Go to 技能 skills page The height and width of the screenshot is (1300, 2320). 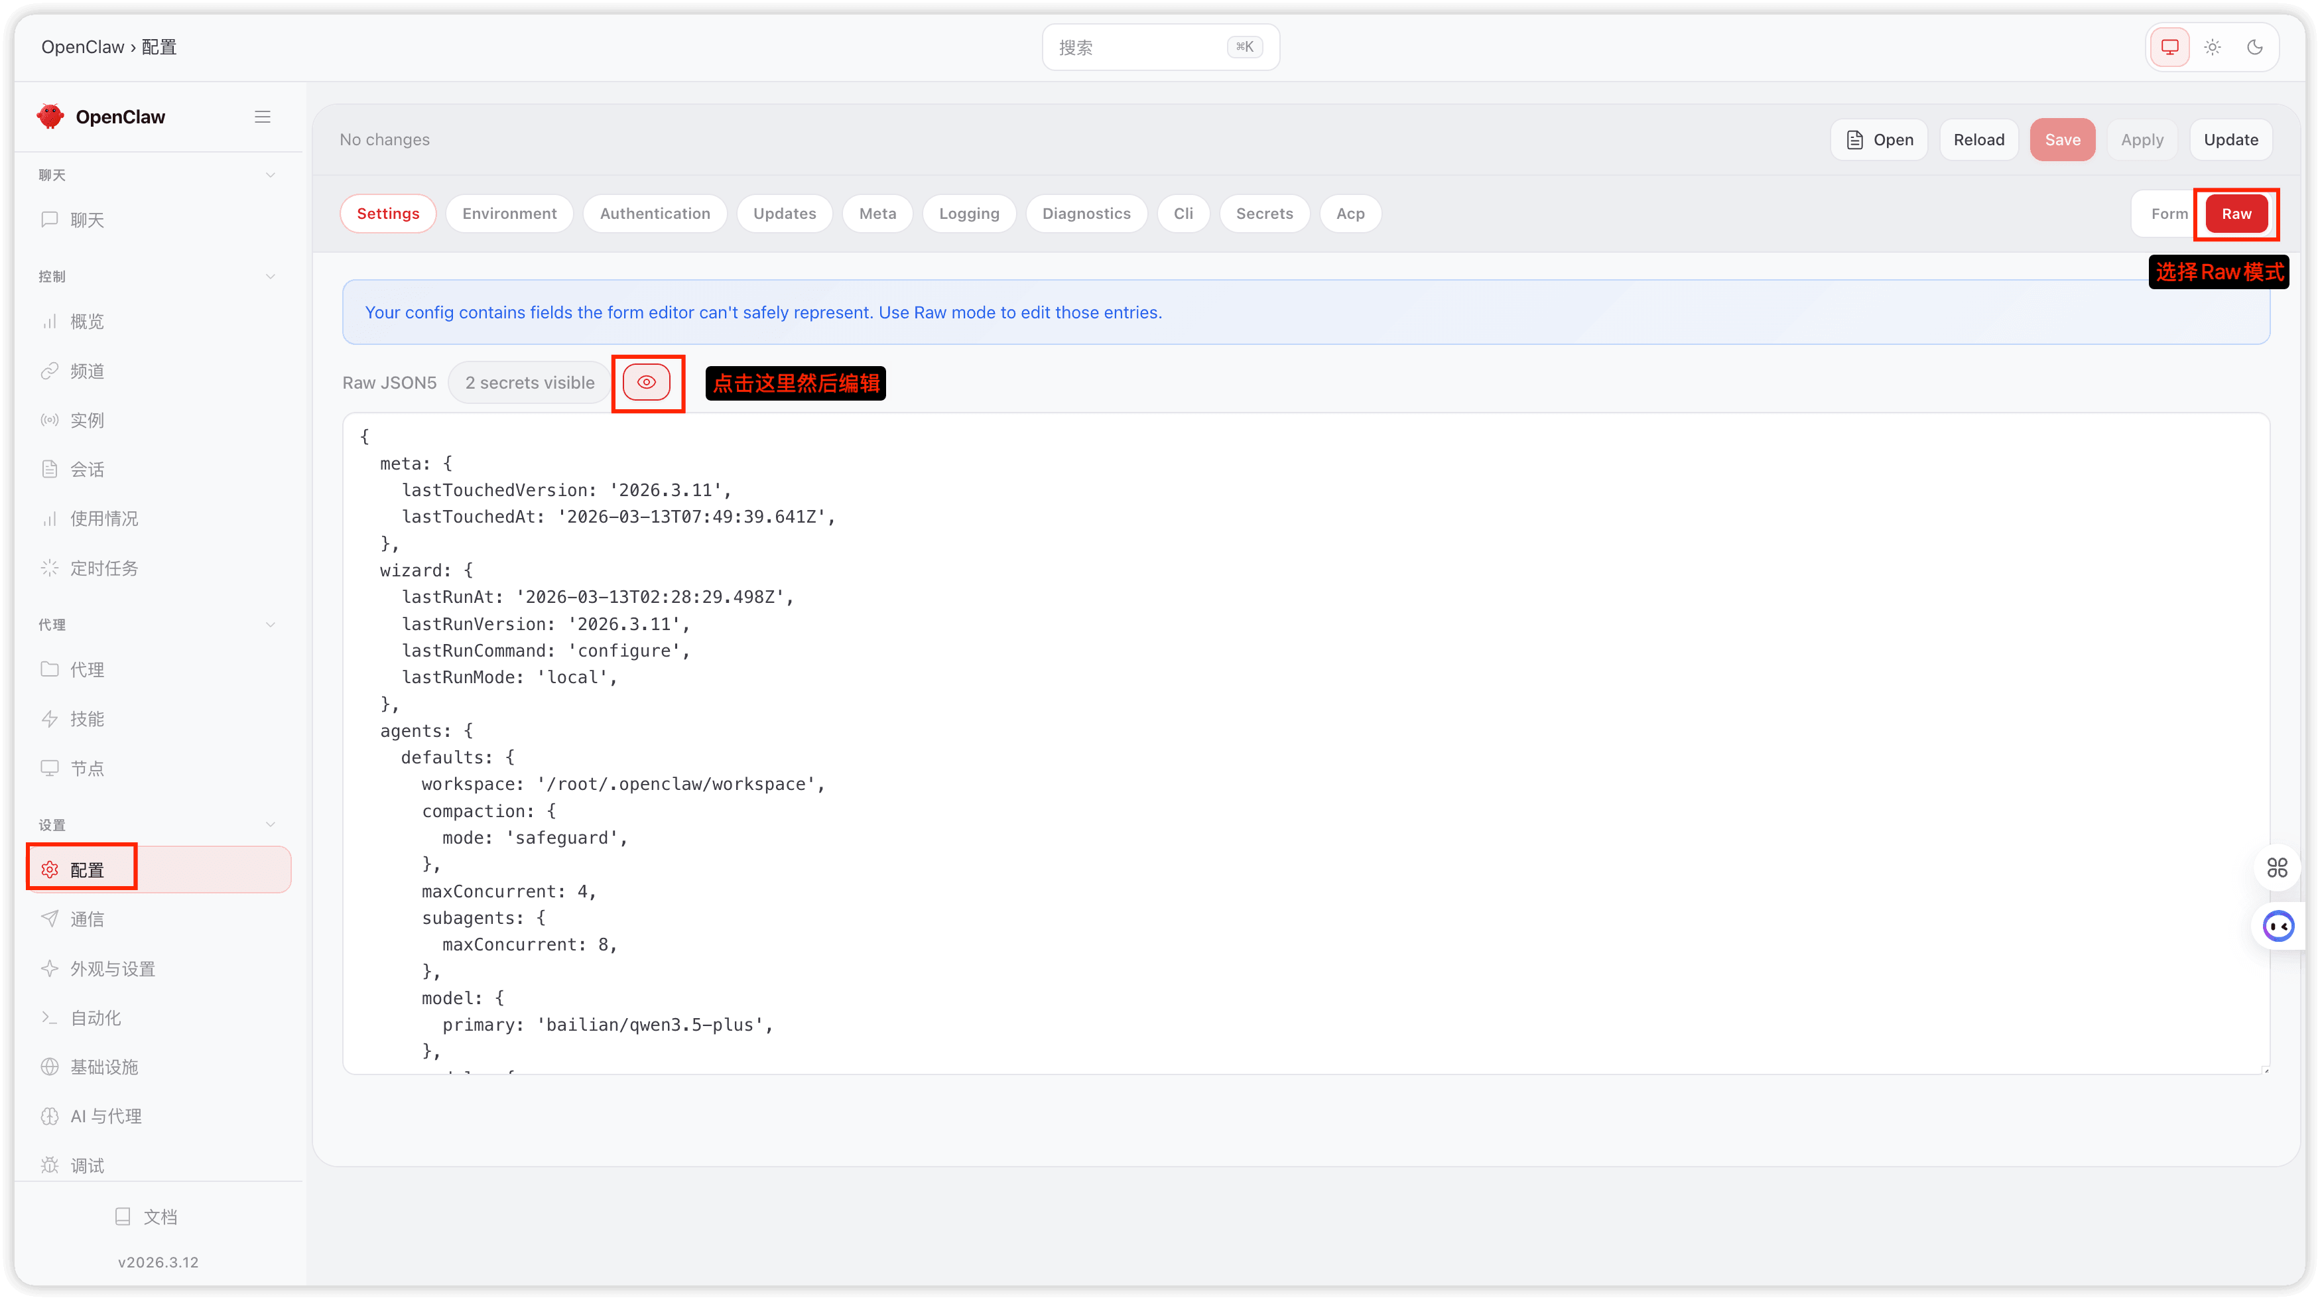(88, 718)
